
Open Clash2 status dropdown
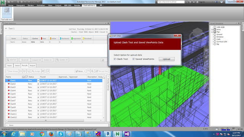pos(38,84)
